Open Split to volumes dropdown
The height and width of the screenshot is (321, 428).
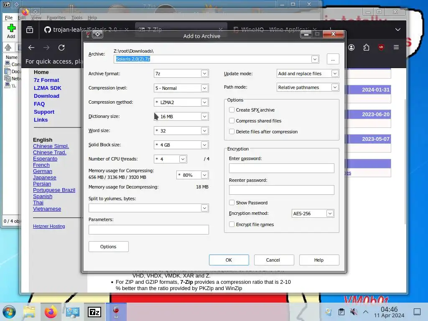click(x=204, y=208)
